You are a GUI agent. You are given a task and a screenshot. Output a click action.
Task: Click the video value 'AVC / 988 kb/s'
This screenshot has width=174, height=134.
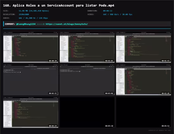[118, 15]
